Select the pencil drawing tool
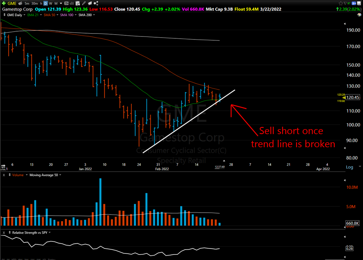The height and width of the screenshot is (260, 363). [84, 3]
